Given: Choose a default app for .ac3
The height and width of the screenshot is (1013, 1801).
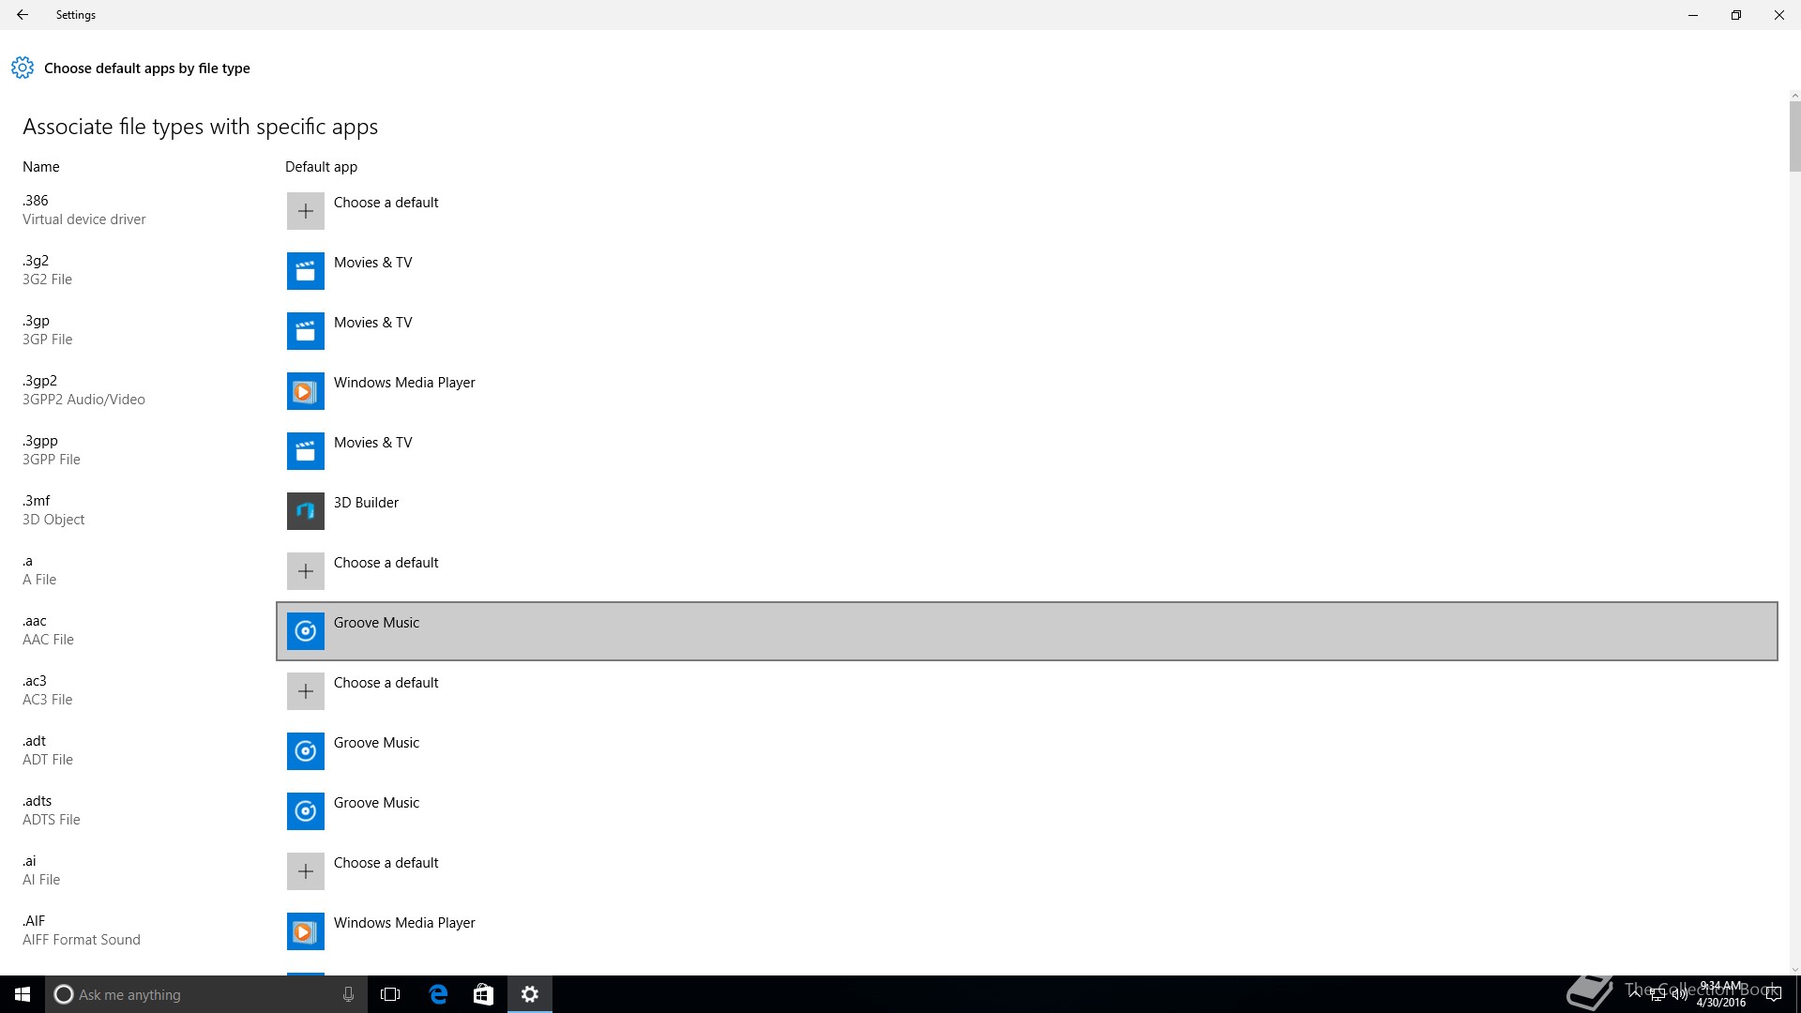Looking at the screenshot, I should coord(386,683).
